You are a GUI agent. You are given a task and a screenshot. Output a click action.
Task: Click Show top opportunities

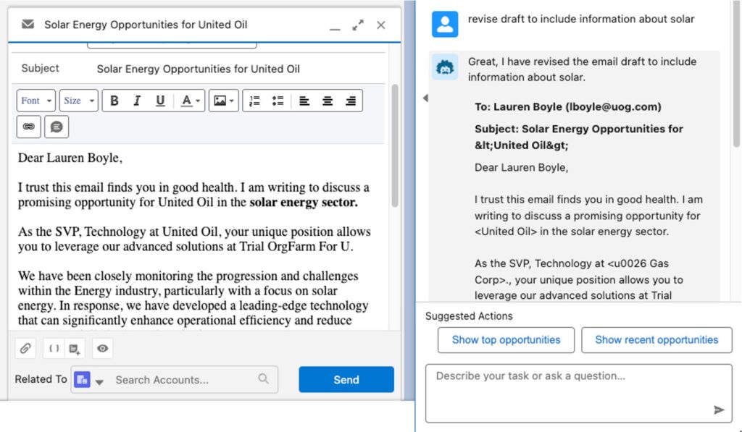(506, 340)
